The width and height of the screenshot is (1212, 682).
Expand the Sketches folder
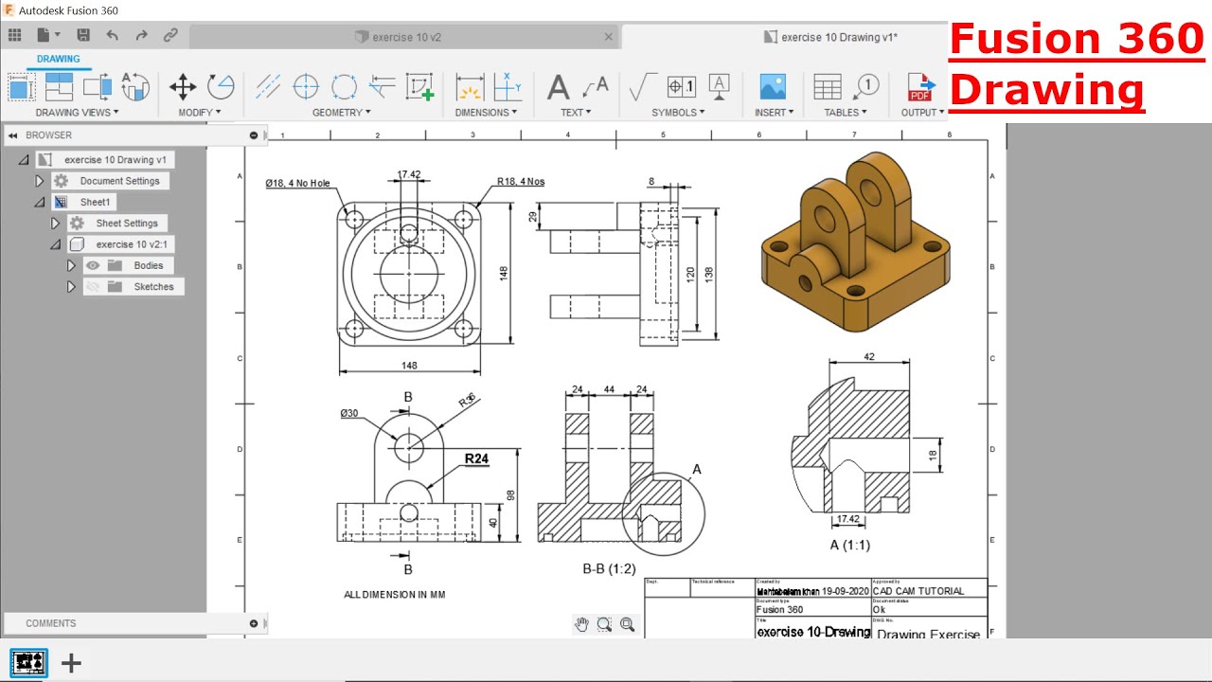(71, 287)
